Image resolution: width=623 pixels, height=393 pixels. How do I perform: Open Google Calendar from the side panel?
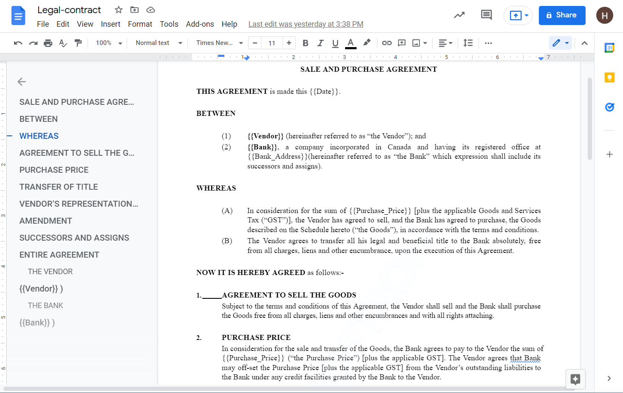[609, 48]
